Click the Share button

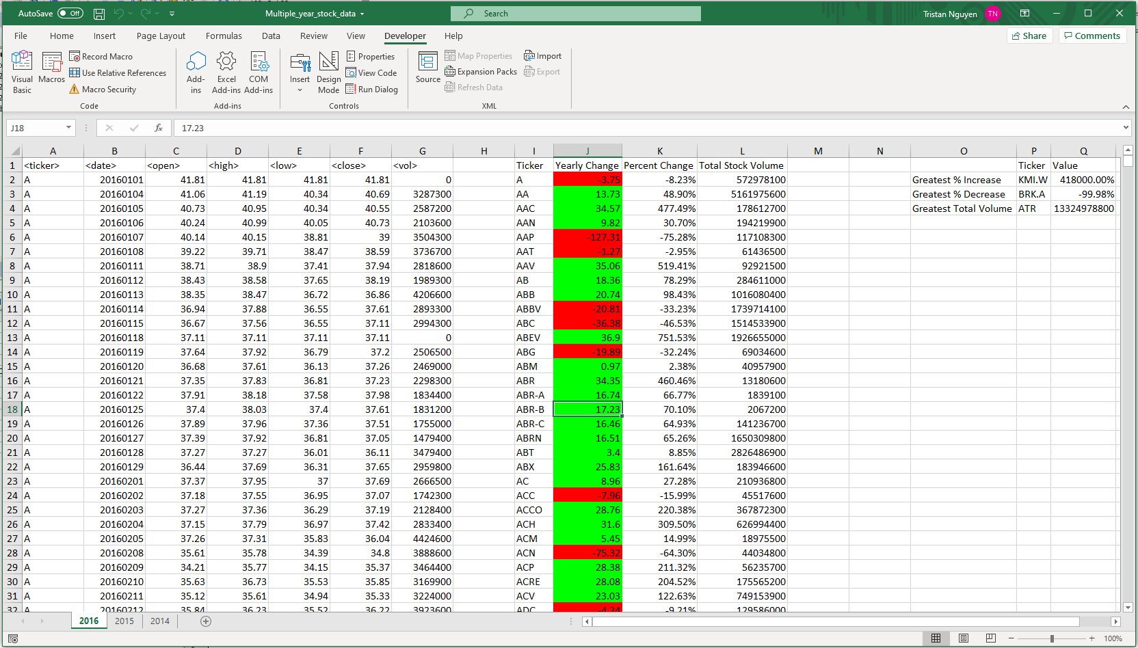click(1029, 36)
